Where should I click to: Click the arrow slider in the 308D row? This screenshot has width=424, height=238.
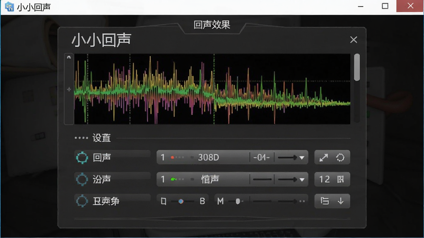(287, 157)
